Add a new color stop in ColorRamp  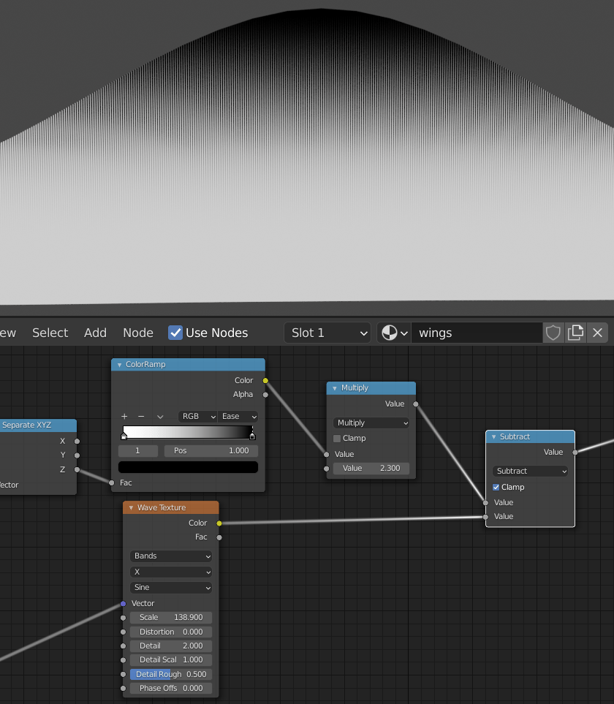coord(124,416)
